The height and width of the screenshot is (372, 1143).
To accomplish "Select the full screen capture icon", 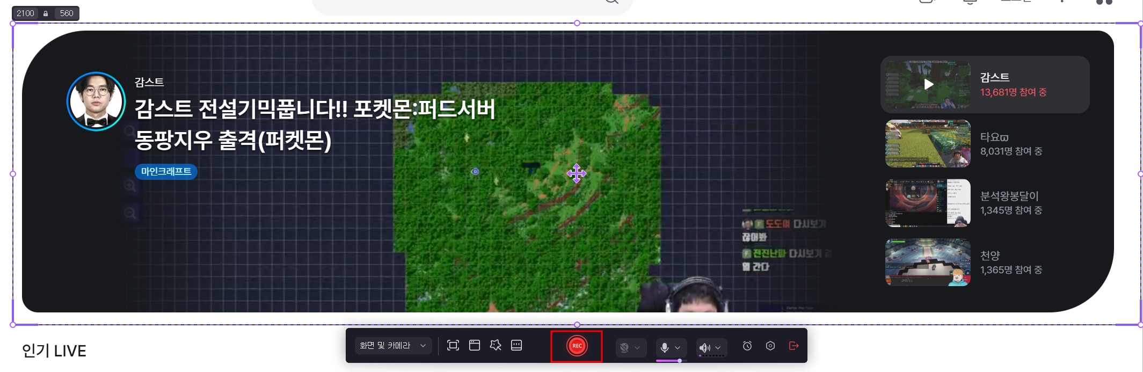I will (x=453, y=345).
